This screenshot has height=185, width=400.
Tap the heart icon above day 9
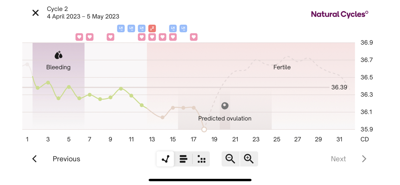[x=110, y=37]
